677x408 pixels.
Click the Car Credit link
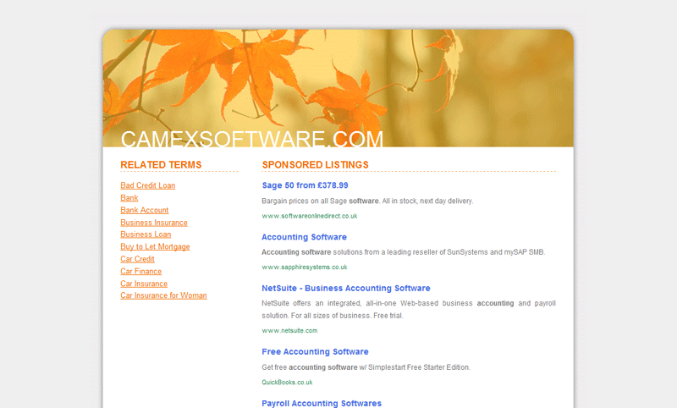click(137, 259)
